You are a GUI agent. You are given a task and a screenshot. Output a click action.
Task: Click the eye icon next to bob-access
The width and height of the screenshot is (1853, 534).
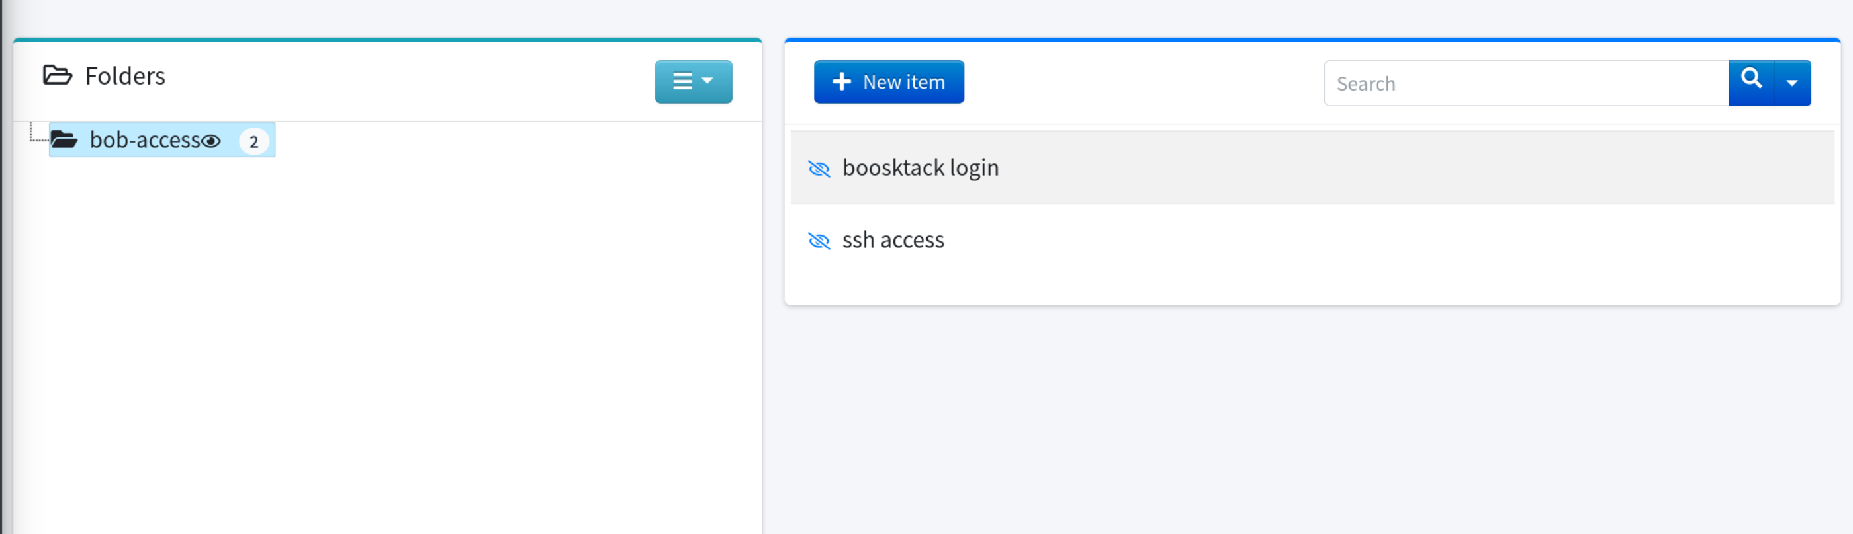click(210, 141)
